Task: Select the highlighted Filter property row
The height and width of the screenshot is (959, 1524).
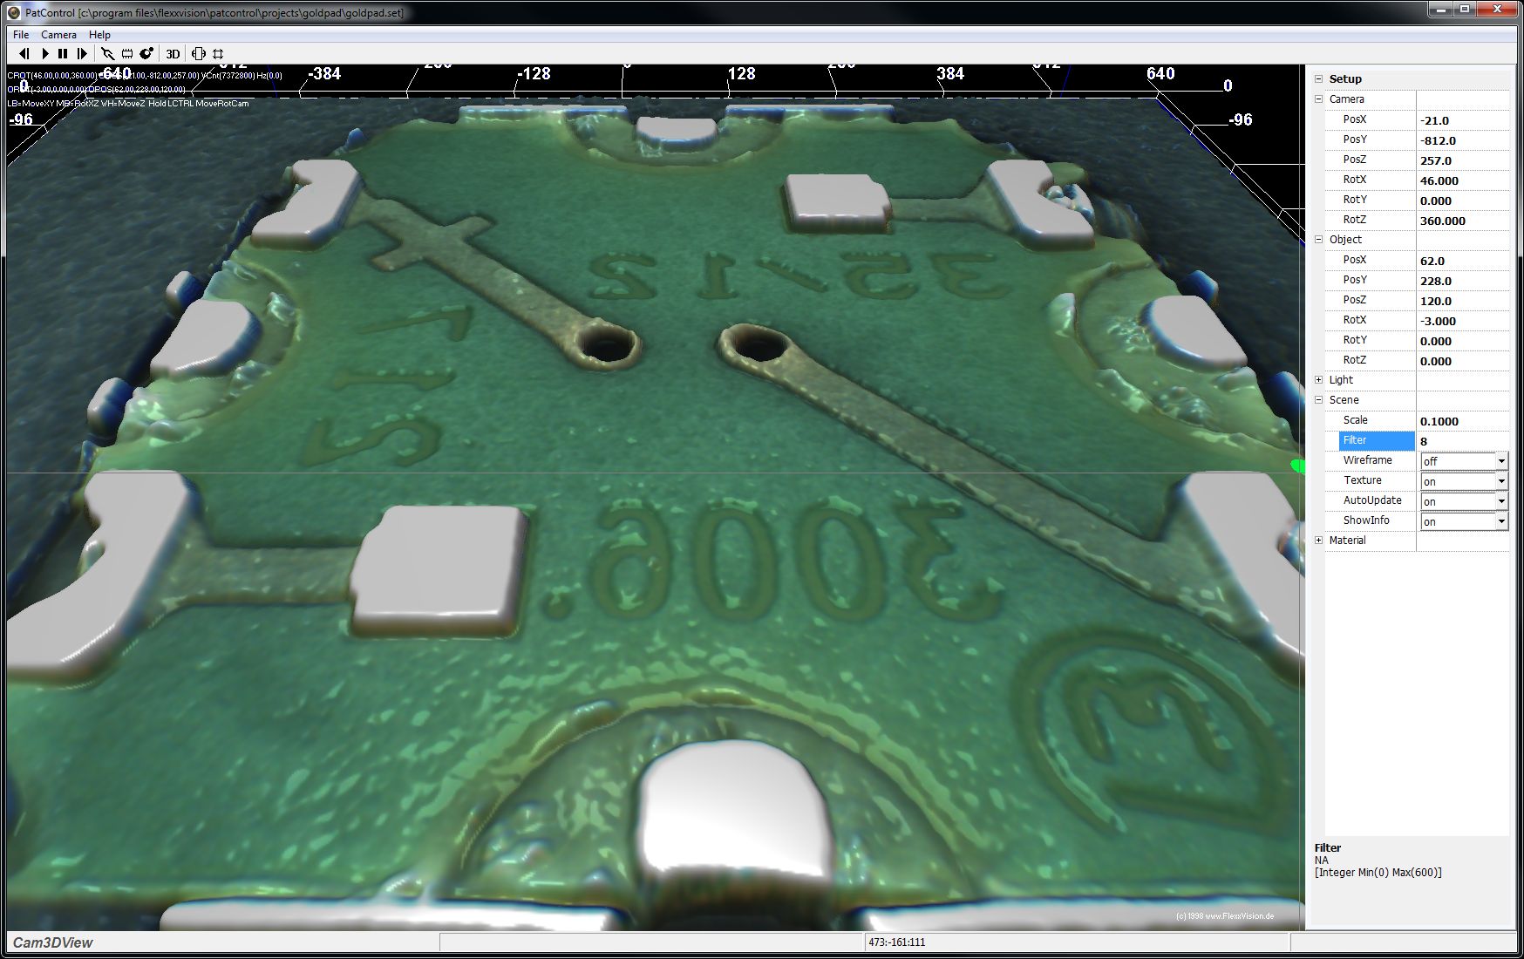Action: [1376, 440]
